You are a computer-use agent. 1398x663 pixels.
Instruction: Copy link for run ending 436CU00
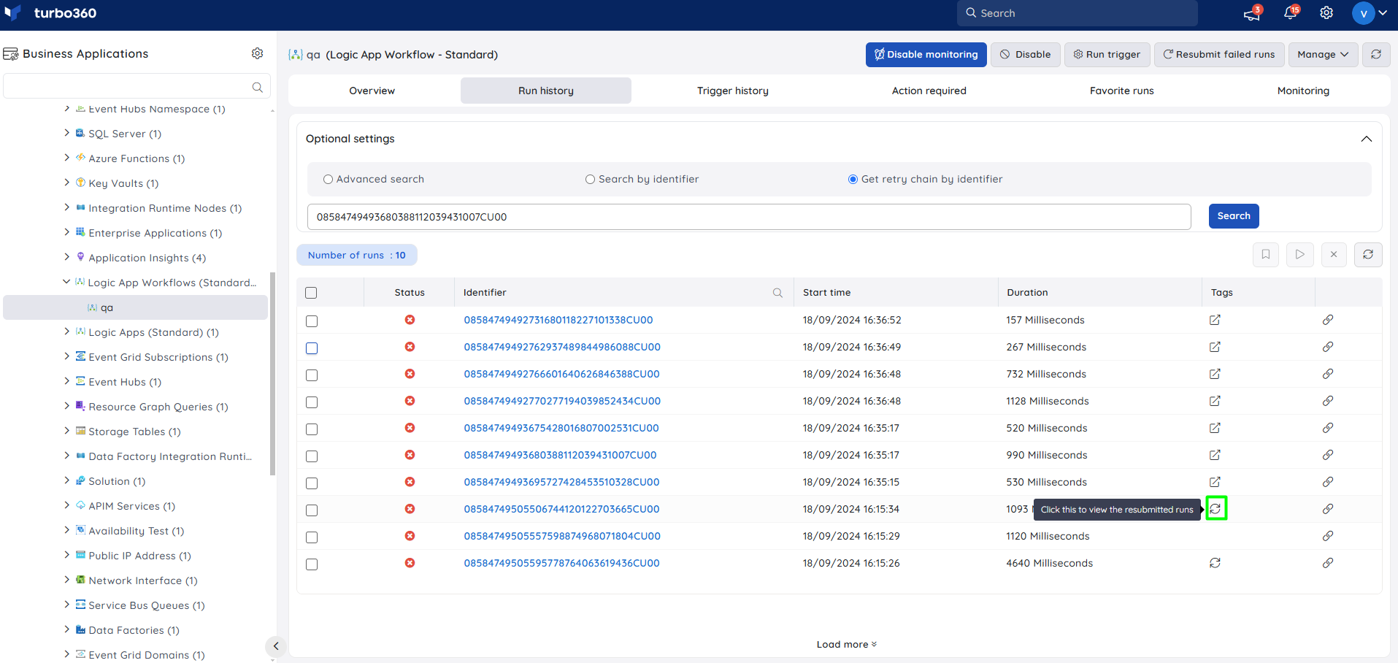point(1328,563)
